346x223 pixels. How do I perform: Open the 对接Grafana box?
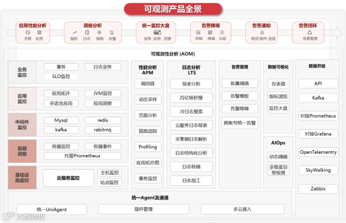[x=318, y=134]
